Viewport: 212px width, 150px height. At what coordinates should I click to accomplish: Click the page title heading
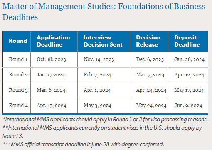point(104,12)
